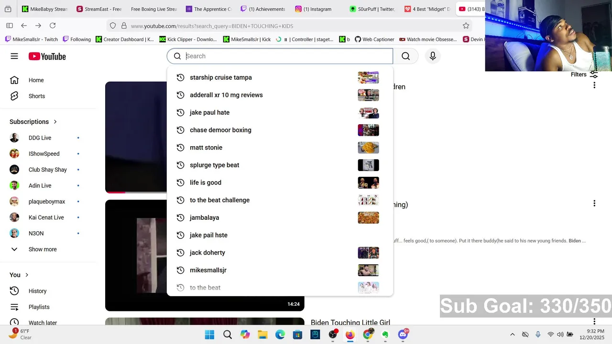Switch to the StreamEast tab
Viewport: 612px width, 344px height.
[x=99, y=9]
